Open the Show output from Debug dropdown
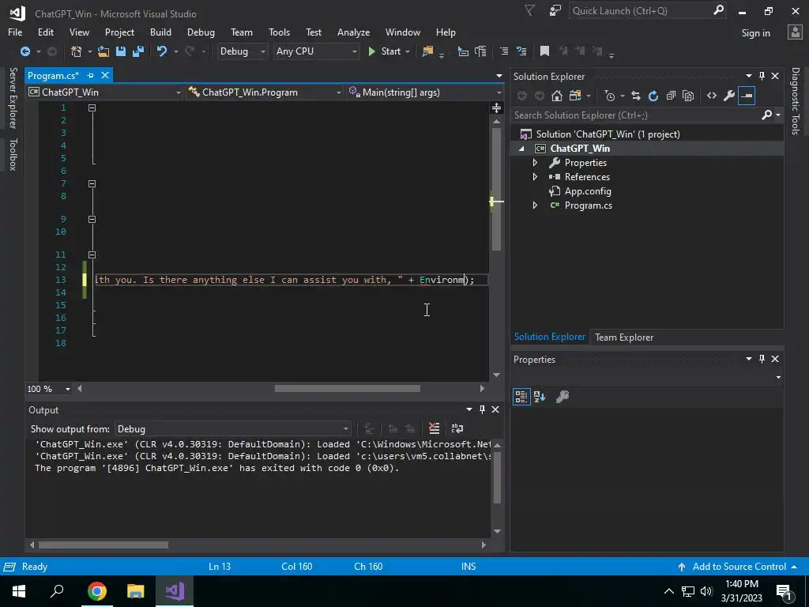 (x=233, y=429)
